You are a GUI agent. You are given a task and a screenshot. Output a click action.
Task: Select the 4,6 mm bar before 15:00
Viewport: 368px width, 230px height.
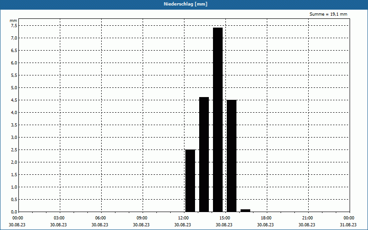pyautogui.click(x=204, y=155)
